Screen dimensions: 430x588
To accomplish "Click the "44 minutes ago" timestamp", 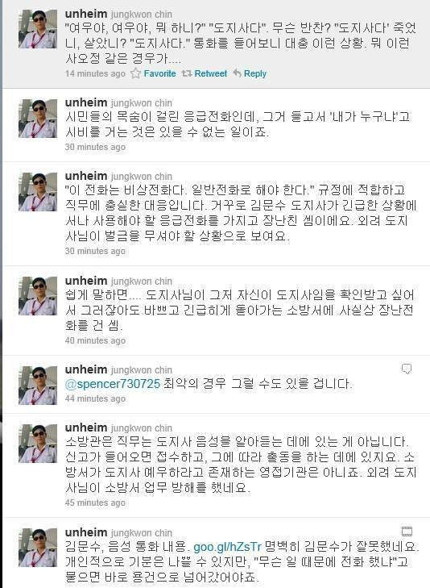I will 95,398.
